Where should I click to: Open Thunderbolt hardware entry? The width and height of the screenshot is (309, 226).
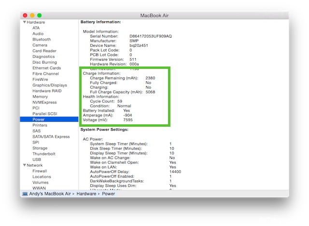coord(44,154)
